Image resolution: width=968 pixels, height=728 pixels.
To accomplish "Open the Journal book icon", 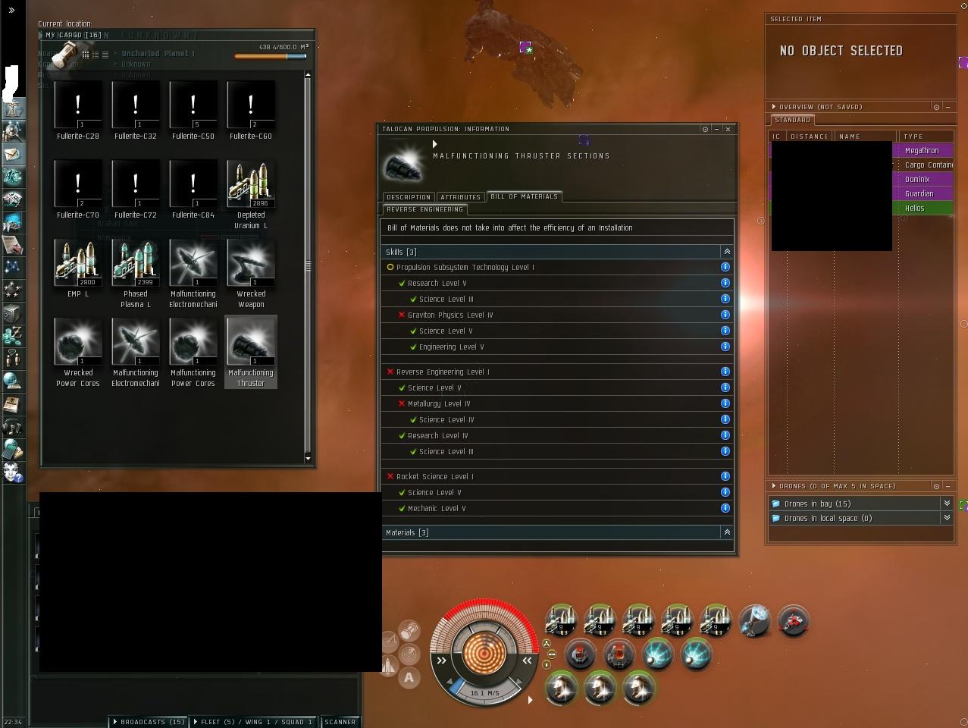I will [x=12, y=404].
